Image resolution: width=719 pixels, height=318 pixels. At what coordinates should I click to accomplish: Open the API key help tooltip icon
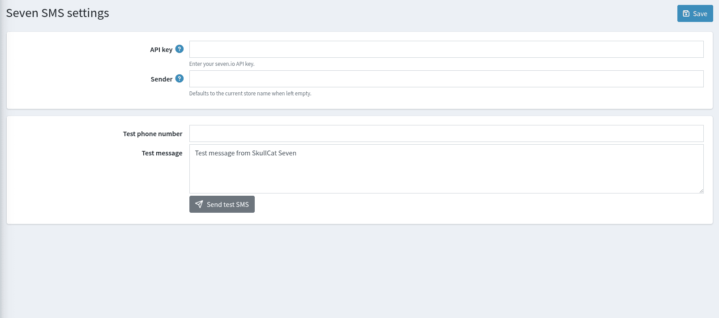click(180, 49)
